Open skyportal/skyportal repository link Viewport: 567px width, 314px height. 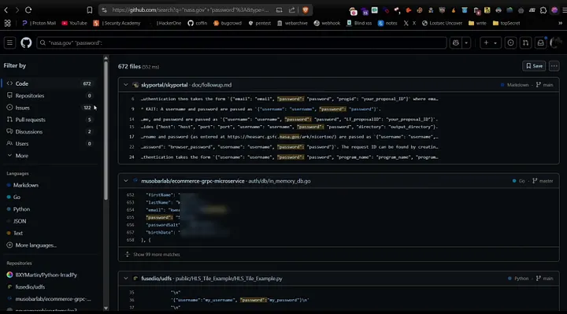[164, 85]
